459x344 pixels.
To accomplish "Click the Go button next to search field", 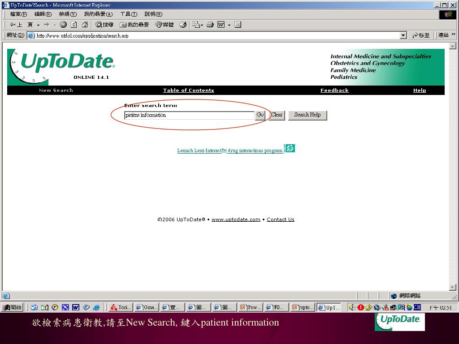I will pyautogui.click(x=260, y=115).
